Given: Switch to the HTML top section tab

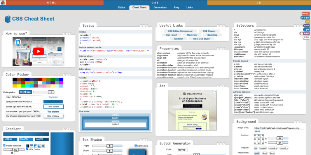Looking at the screenshot, I should click(52, 3).
